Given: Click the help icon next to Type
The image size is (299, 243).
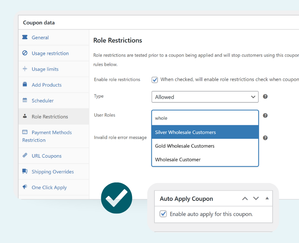Looking at the screenshot, I should click(265, 96).
